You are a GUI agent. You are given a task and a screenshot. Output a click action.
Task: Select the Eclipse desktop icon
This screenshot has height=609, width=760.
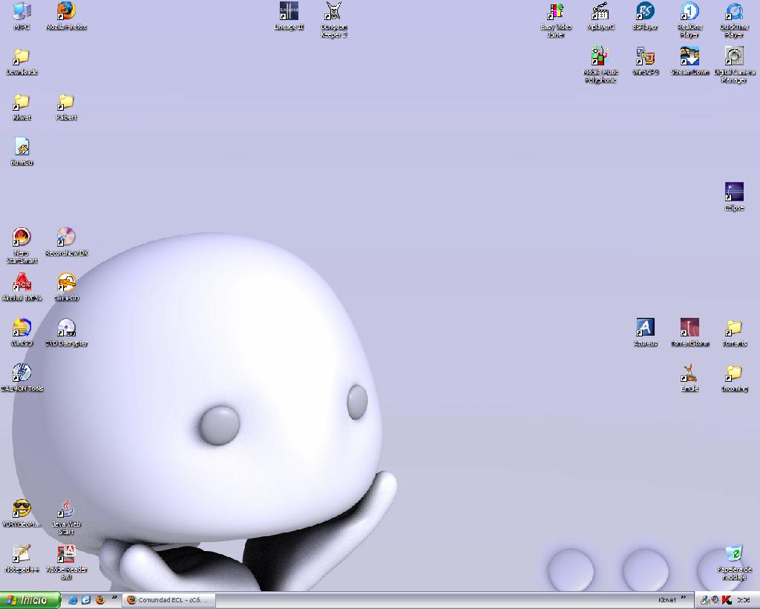click(734, 192)
